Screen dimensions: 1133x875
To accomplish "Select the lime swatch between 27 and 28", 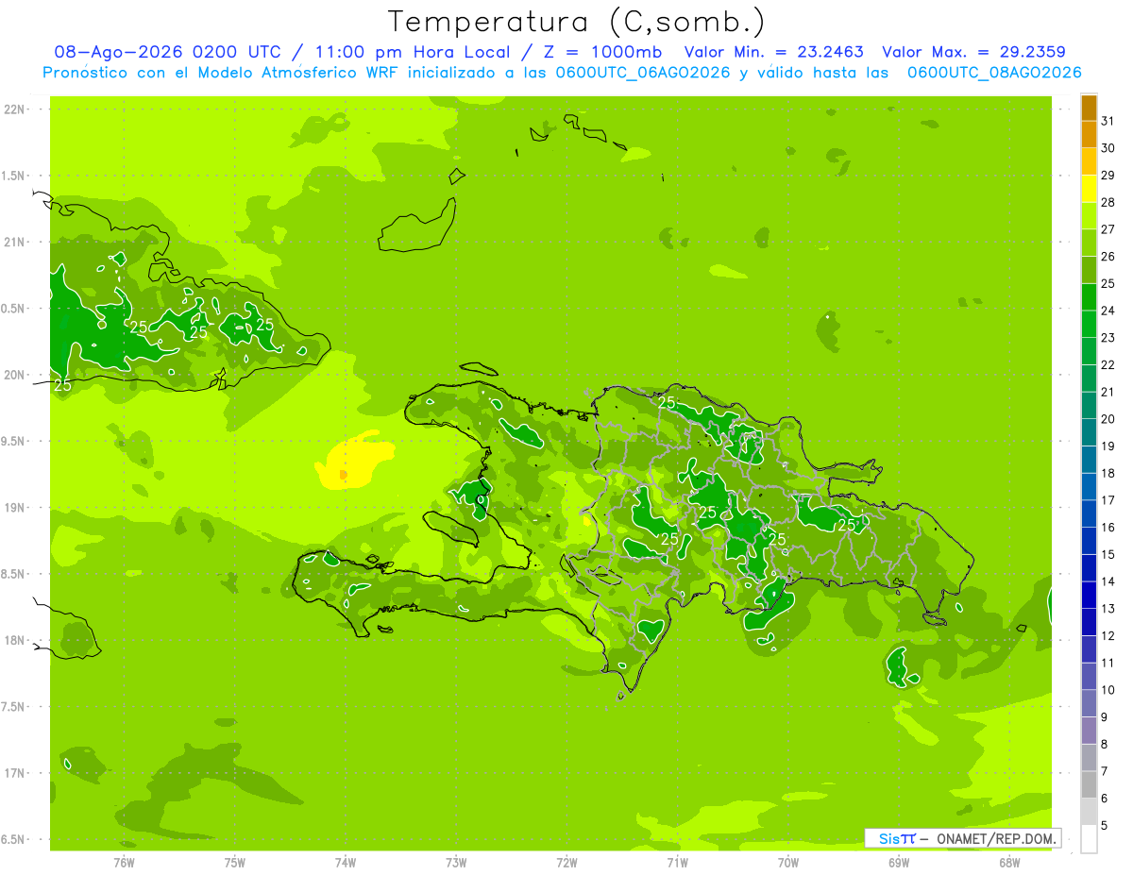I will (1089, 216).
